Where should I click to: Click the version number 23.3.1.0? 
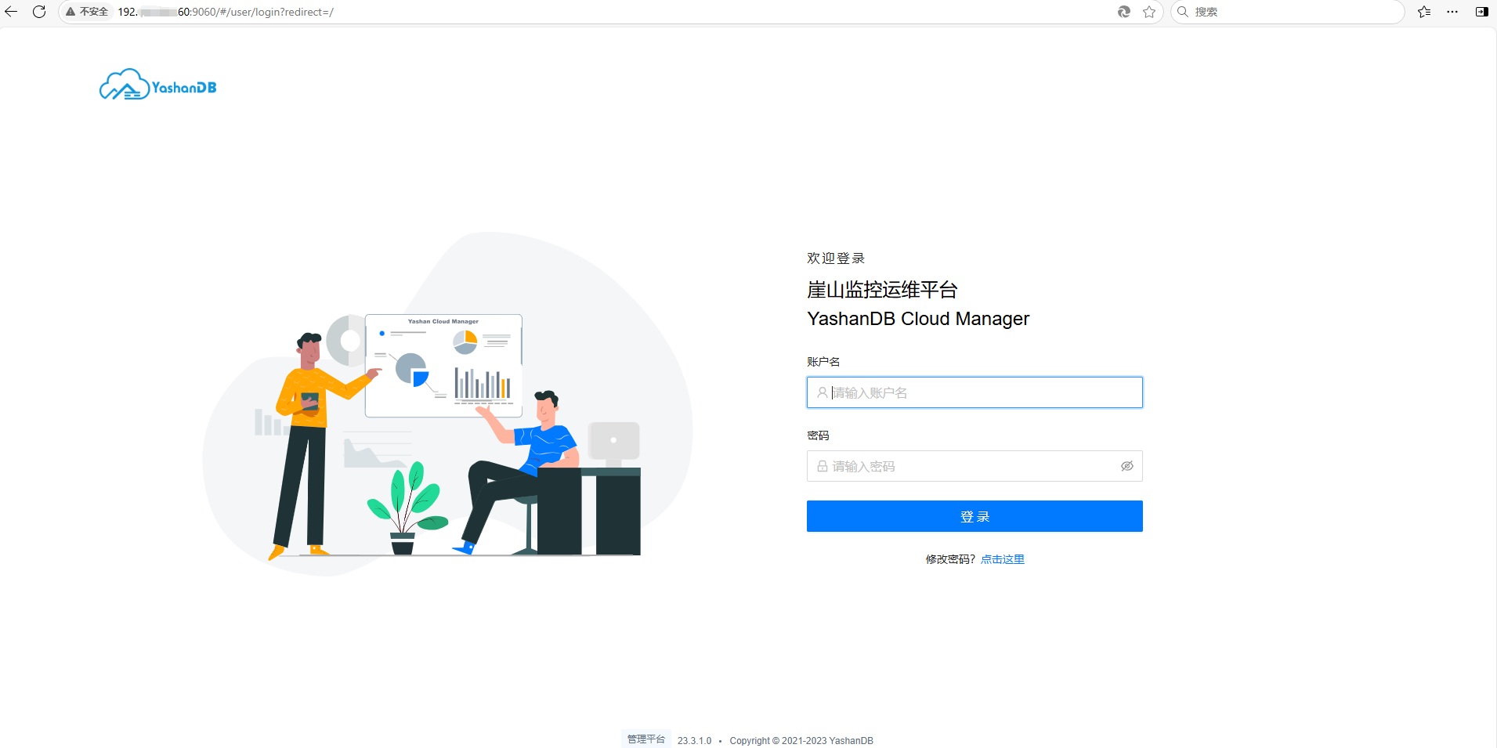[695, 740]
